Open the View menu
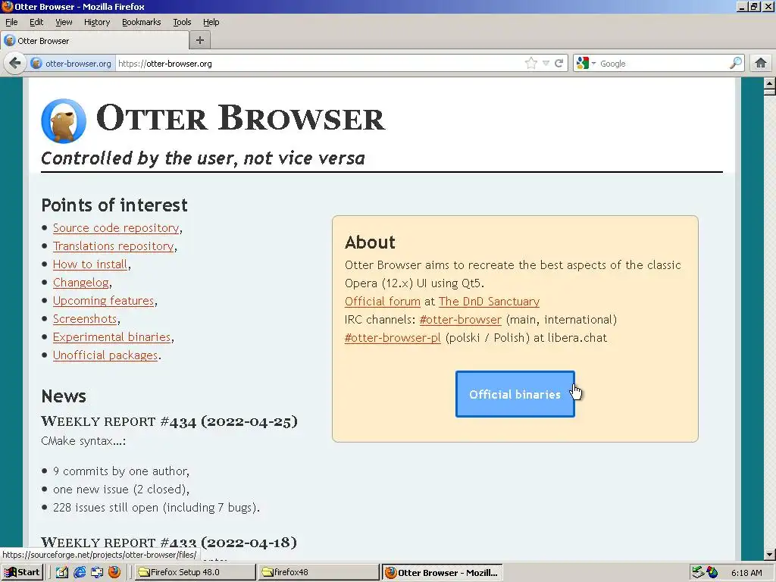This screenshot has height=582, width=776. click(x=64, y=22)
